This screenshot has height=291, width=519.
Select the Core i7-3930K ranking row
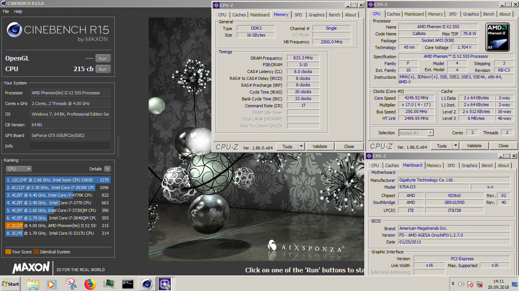pyautogui.click(x=58, y=188)
